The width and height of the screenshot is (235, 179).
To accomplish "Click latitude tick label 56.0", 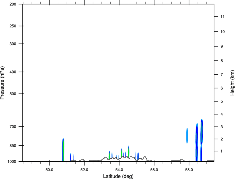I will tap(154, 170).
